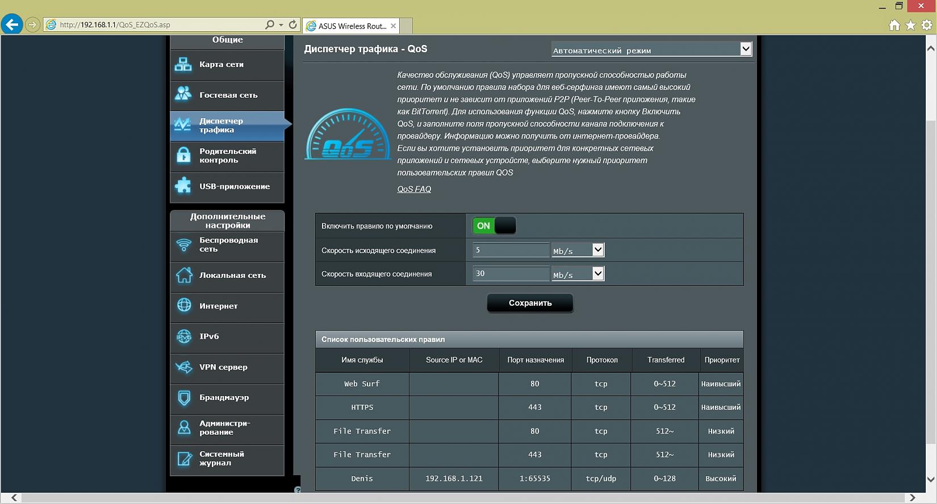
Task: Click the Wireless network Wi-Fi icon
Action: click(184, 245)
